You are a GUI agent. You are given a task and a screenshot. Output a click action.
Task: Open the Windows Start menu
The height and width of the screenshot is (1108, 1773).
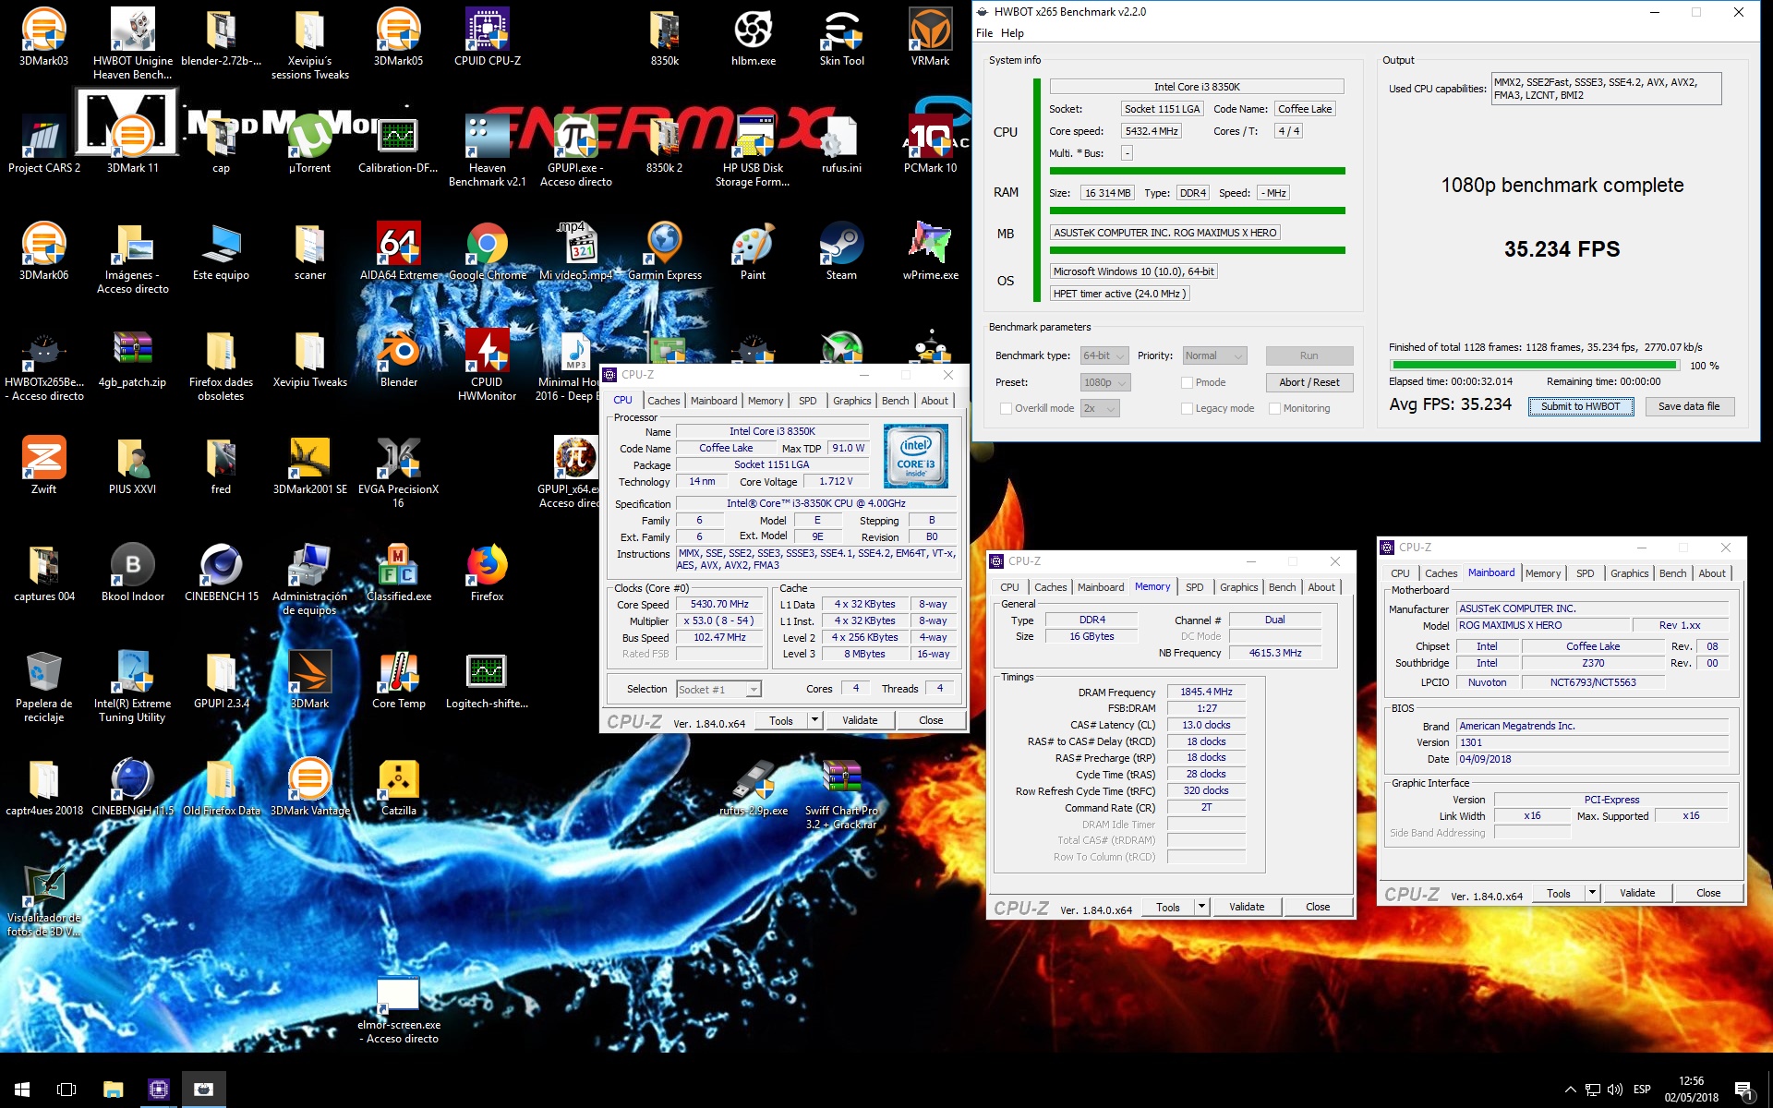[22, 1090]
